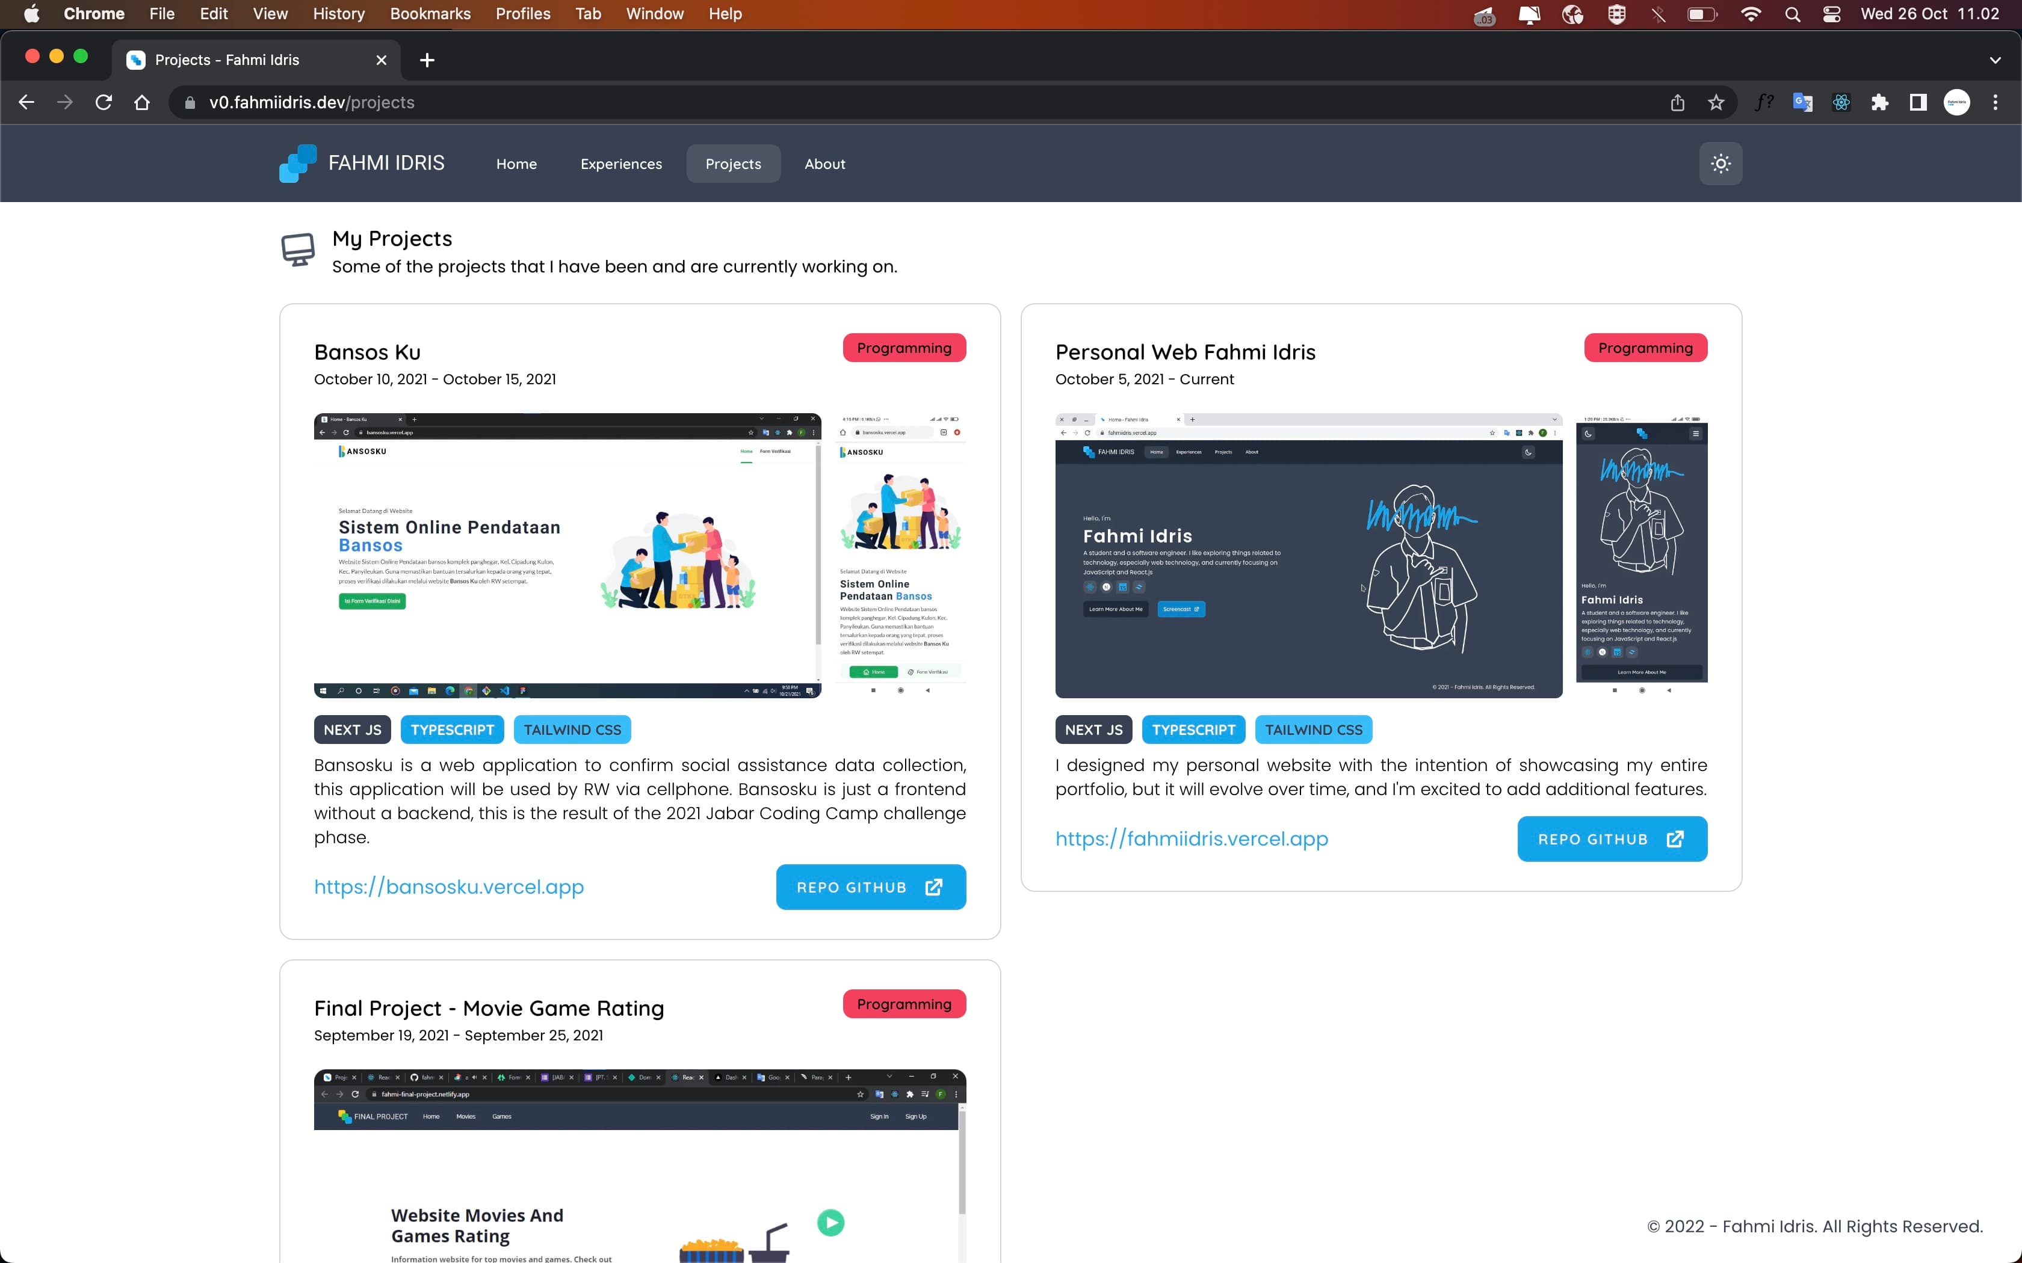
Task: Toggle the light/dark theme sun button
Action: point(1721,164)
